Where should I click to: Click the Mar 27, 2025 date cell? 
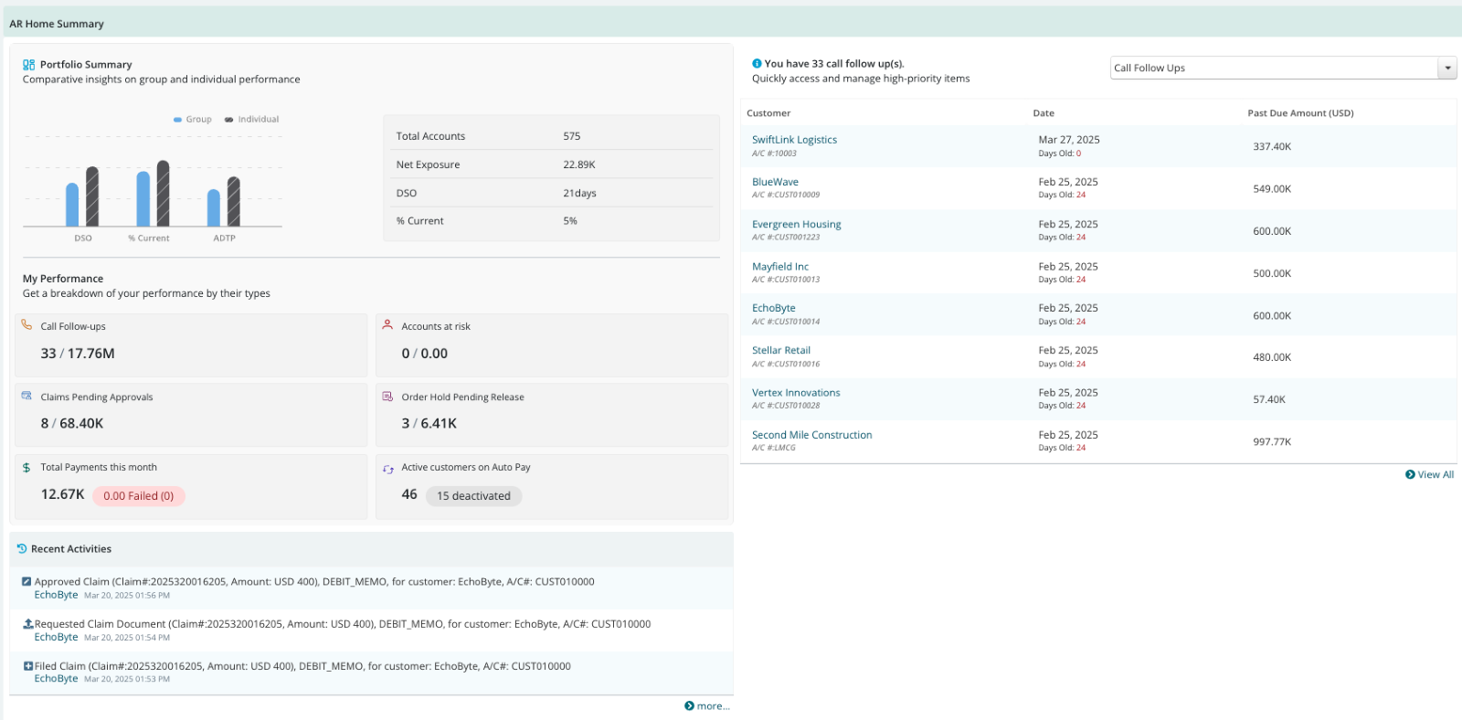(1069, 140)
